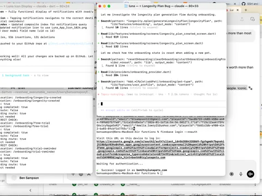Click the highlighted 'people. Iconic.' text
This screenshot has height=196, width=262.
pyautogui.click(x=237, y=88)
